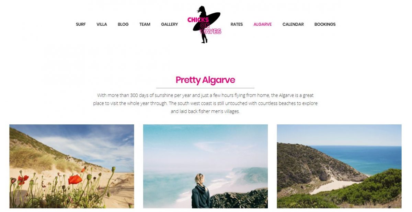Viewport: 412px width, 212px height.
Task: Click the surfboard silhouette in the logo
Action: 207,21
